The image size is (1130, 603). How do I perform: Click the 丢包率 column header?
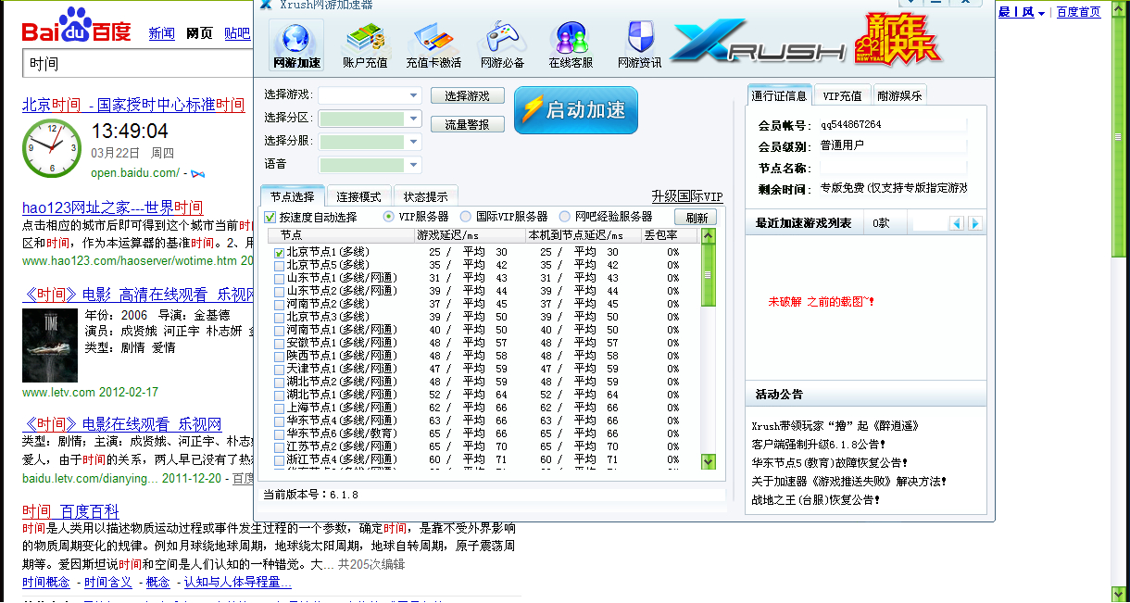click(671, 235)
